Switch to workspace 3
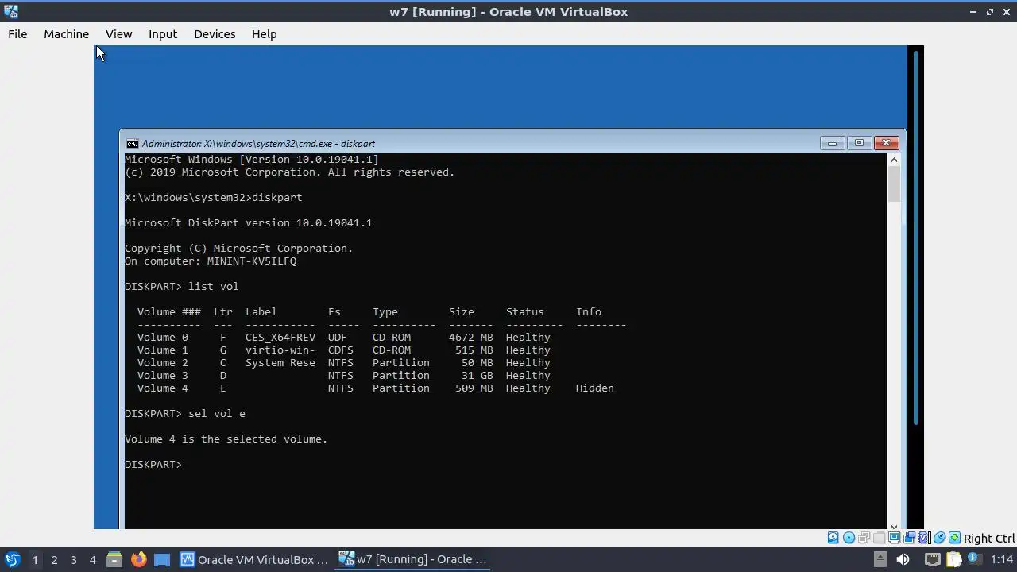Image resolution: width=1017 pixels, height=572 pixels. 73,559
